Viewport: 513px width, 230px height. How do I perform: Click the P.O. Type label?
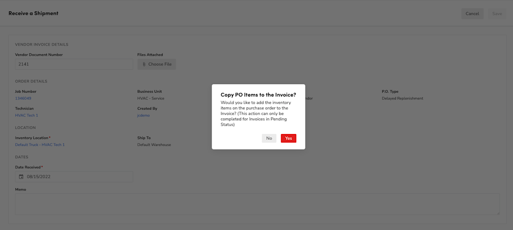point(390,92)
